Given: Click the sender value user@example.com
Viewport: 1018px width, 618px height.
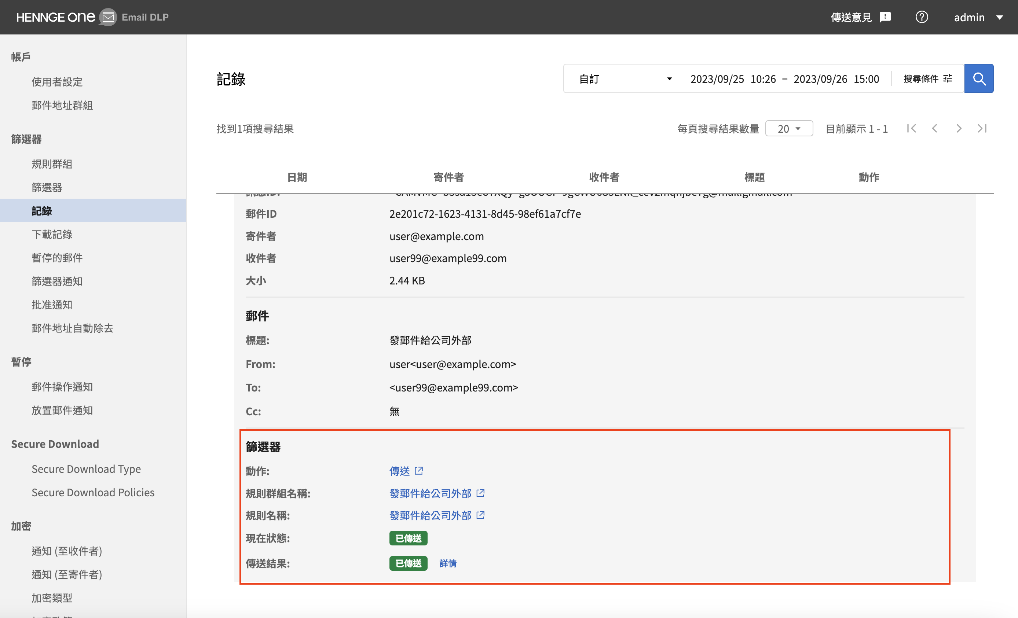Looking at the screenshot, I should pyautogui.click(x=436, y=236).
